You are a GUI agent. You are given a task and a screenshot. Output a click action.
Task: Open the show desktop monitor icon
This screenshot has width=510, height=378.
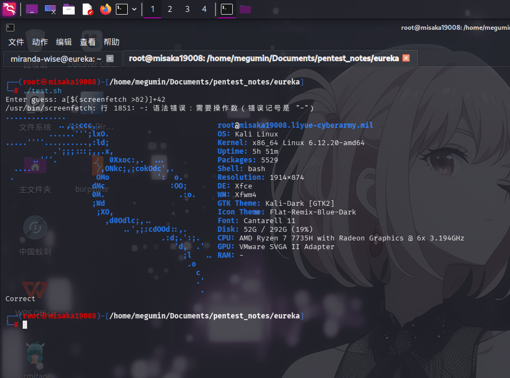[50, 9]
